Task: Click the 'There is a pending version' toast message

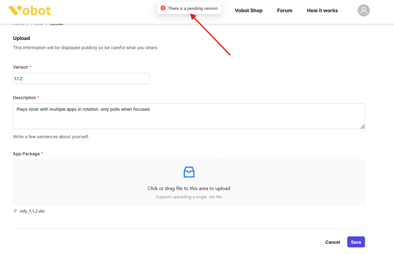Action: point(193,8)
